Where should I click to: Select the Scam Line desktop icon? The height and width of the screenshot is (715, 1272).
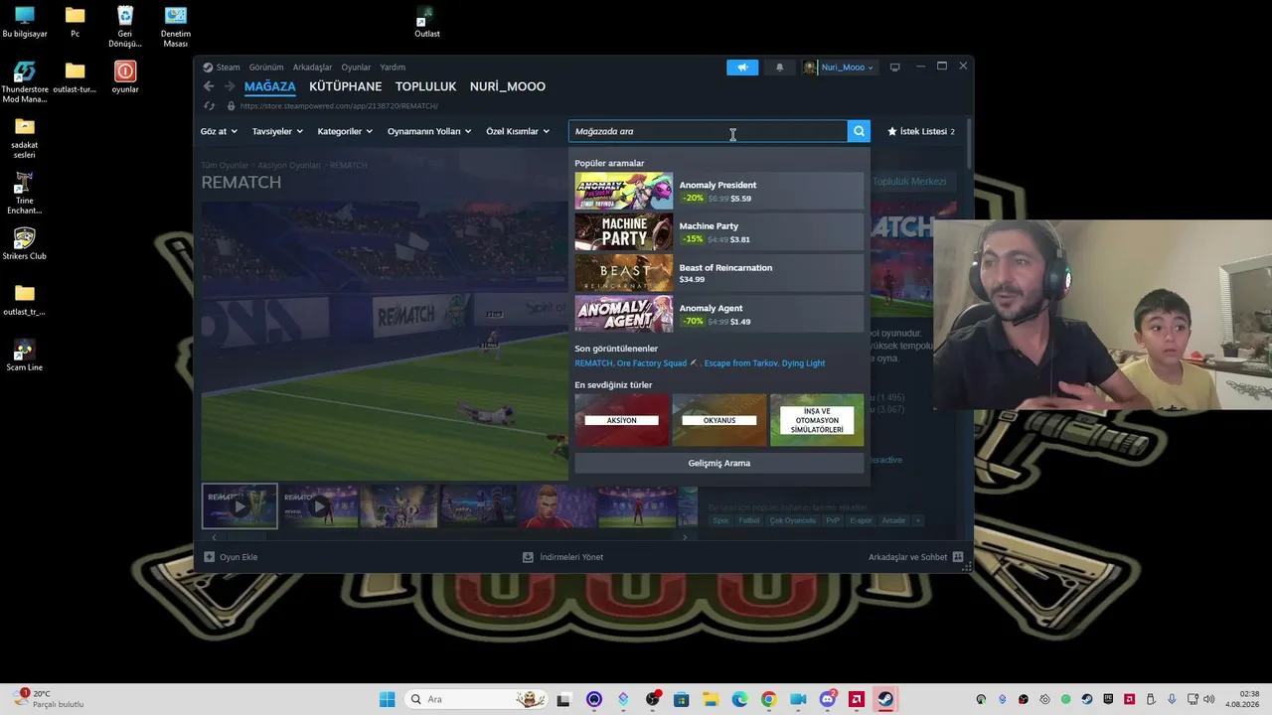click(25, 356)
